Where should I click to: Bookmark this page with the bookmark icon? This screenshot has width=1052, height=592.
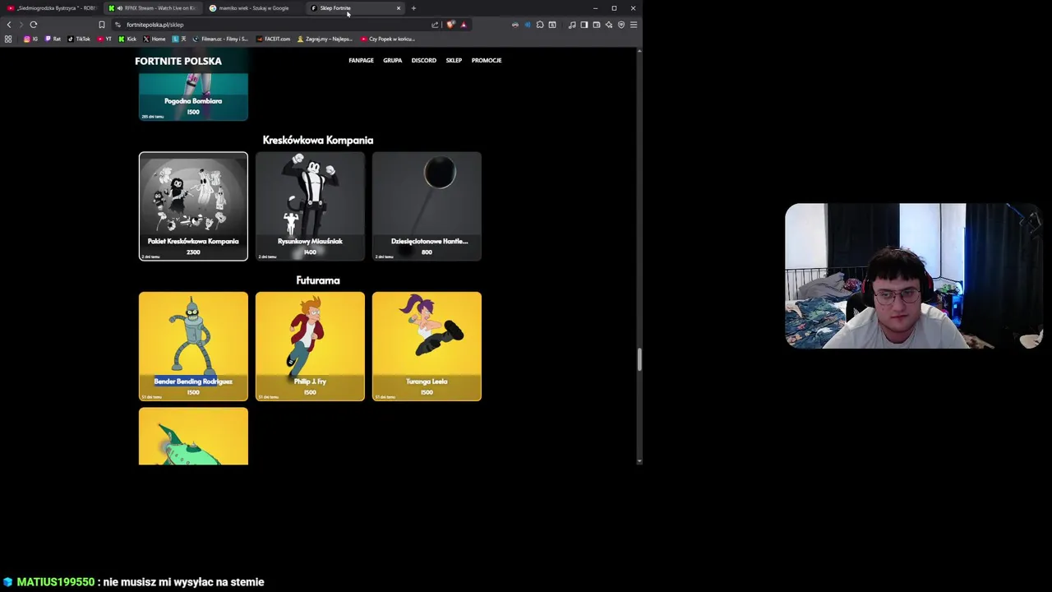(102, 25)
